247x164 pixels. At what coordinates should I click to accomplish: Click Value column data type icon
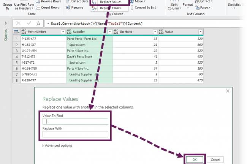(161, 32)
